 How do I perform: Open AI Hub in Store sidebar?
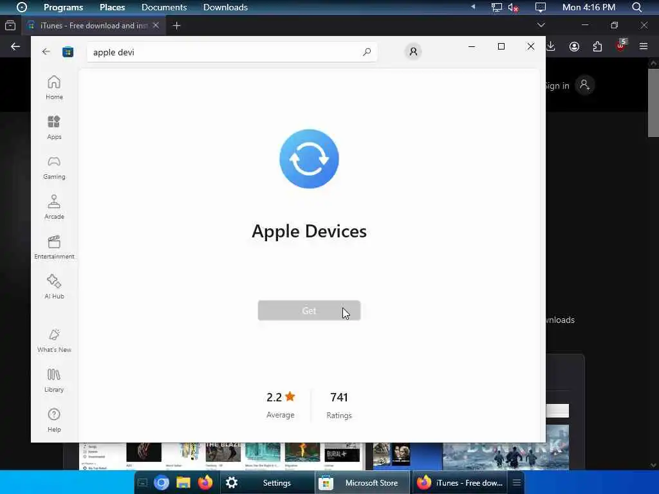(54, 287)
